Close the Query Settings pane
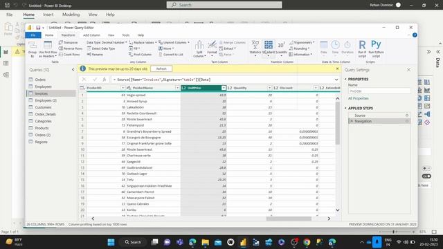443x249 pixels. 408,70
